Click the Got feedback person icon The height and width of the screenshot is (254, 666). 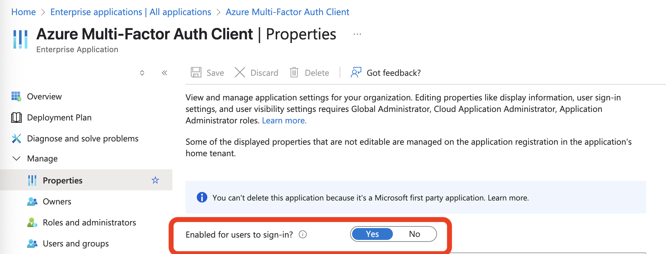coord(356,72)
